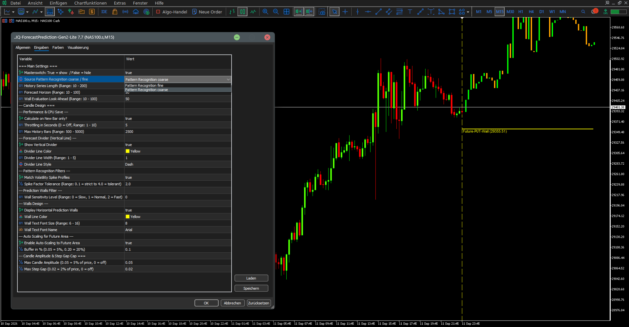Collapse the Source Pattern Recognition combo box arrow
Image resolution: width=629 pixels, height=327 pixels.
click(228, 80)
